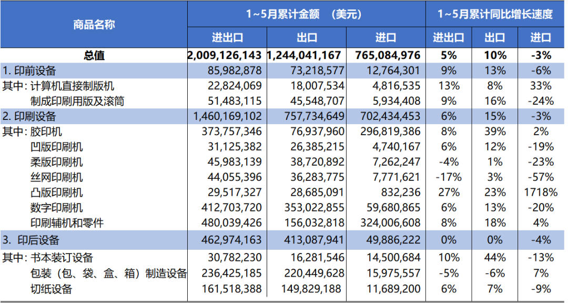
Task: Select the 包装（包、袋、盒、箱）制造设备 row label
Action: 109,273
